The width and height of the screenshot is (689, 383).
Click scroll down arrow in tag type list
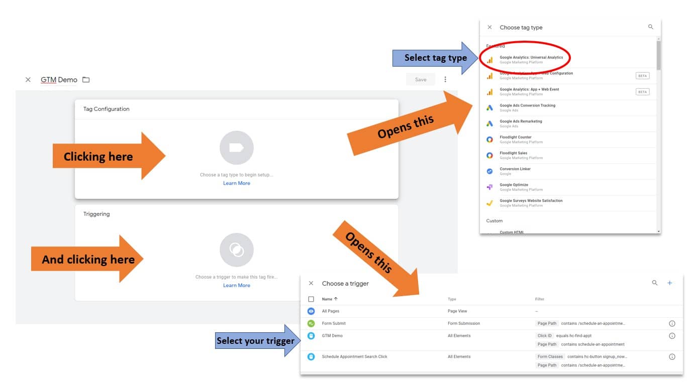(658, 231)
